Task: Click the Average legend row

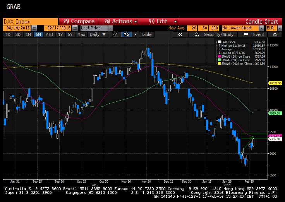Action: pyautogui.click(x=242, y=49)
